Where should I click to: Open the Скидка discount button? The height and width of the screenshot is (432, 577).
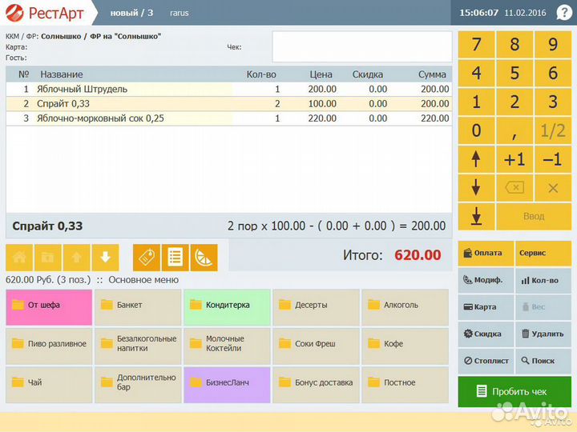click(x=486, y=334)
